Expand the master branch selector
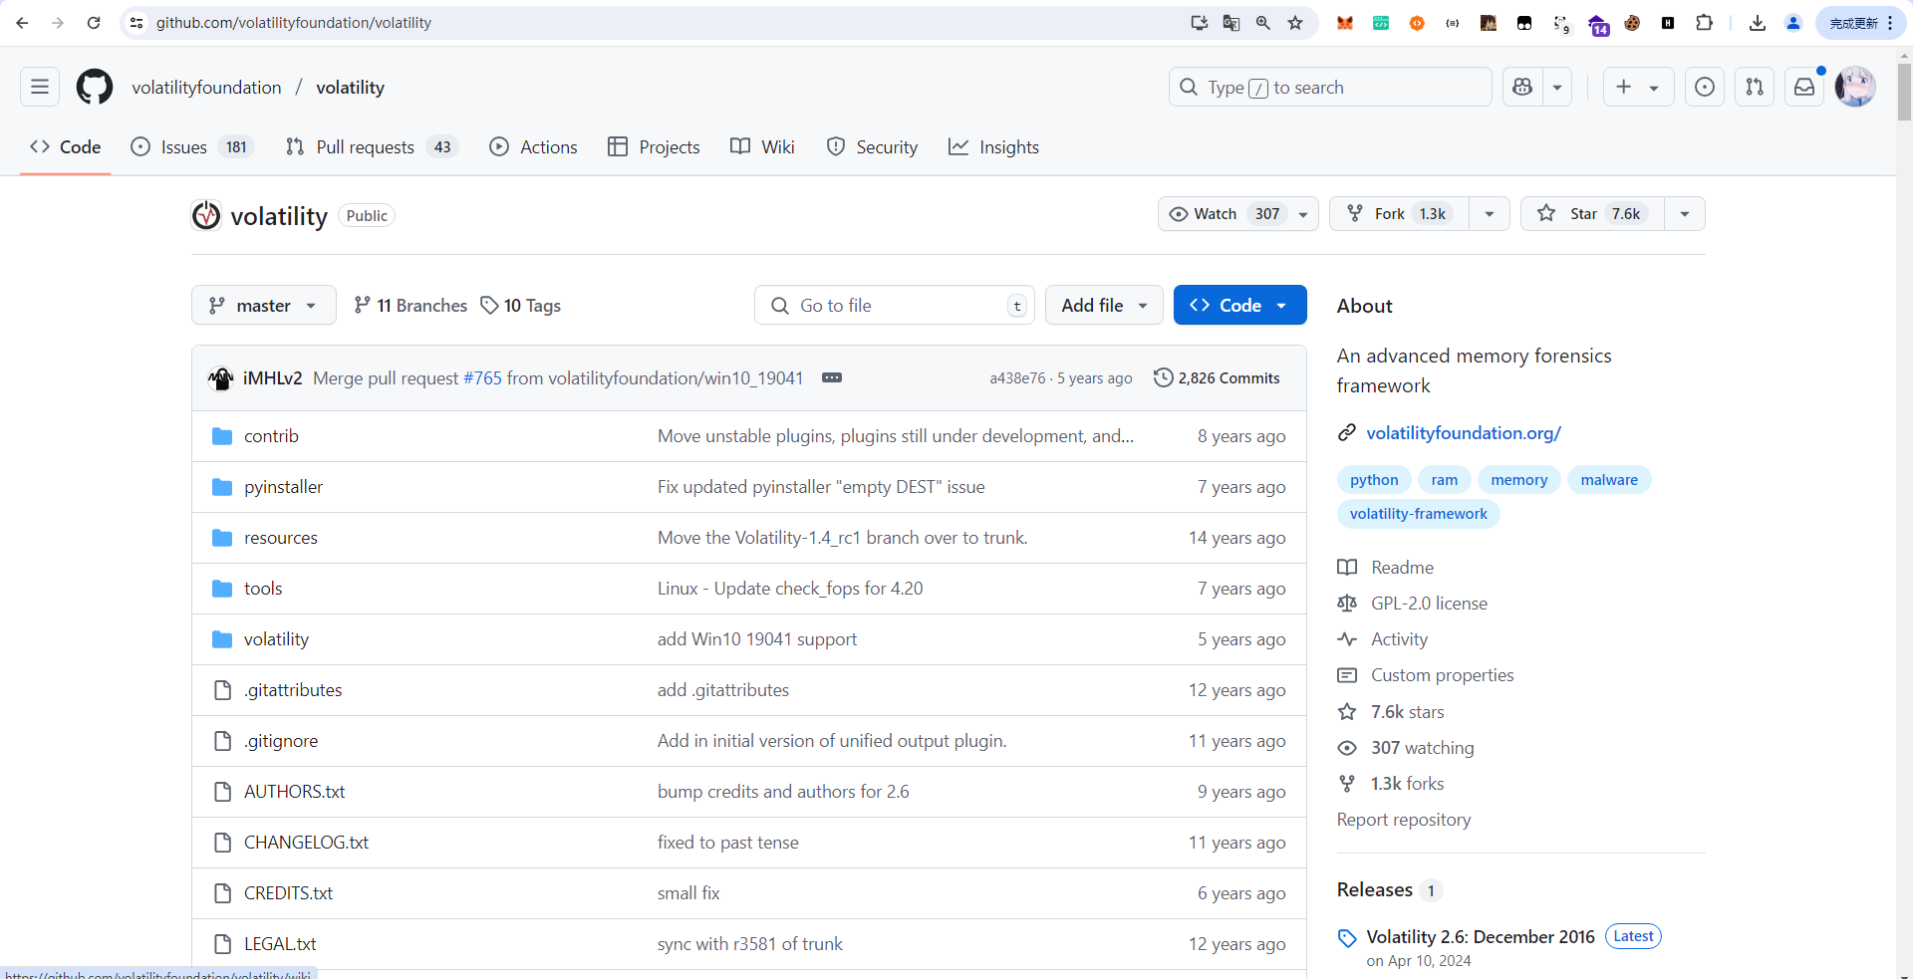Viewport: 1913px width, 979px height. pos(263,305)
